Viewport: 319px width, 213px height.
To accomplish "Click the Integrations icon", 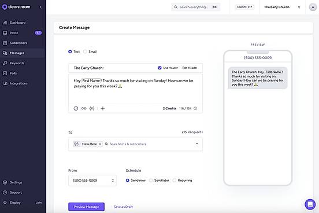I will 5,83.
